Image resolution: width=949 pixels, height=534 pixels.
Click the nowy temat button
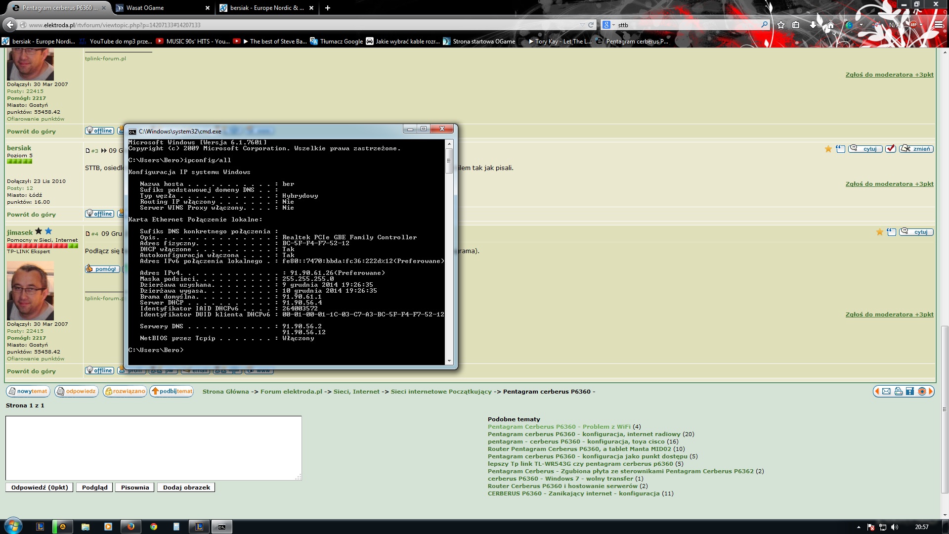click(28, 392)
